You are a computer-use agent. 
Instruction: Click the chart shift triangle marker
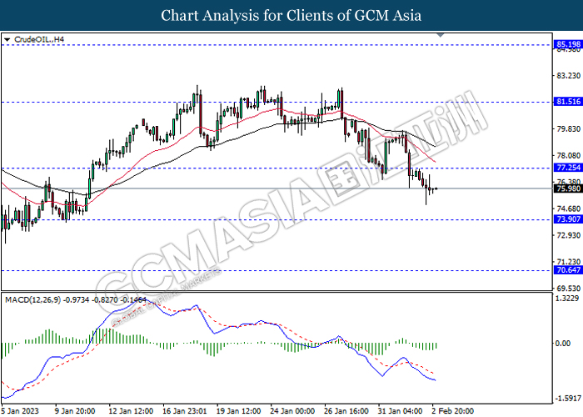(441, 35)
